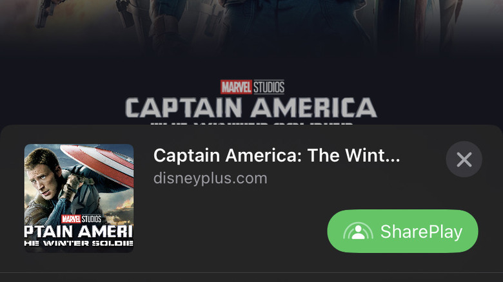Start SharePlay with the green button label
Viewport: 503px width, 282px height.
[421, 231]
